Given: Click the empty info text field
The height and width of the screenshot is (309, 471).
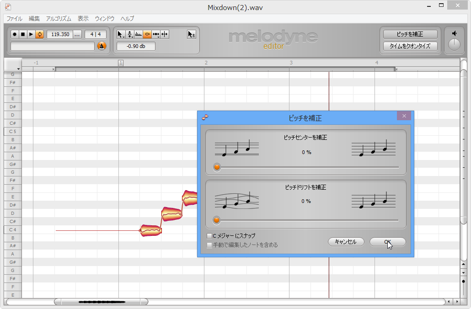Looking at the screenshot, I should click(53, 46).
